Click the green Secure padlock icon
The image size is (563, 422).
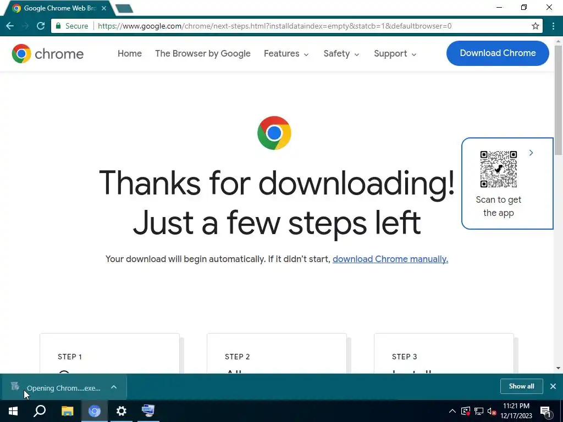click(x=58, y=26)
